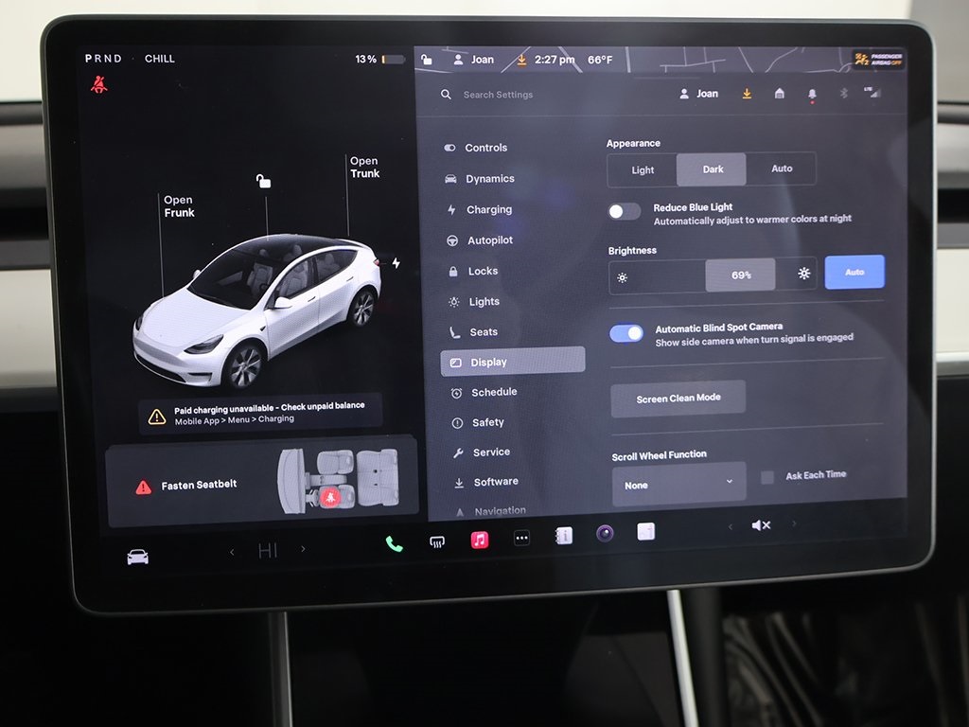Open the front defrost climate control
This screenshot has width=969, height=727.
click(436, 541)
